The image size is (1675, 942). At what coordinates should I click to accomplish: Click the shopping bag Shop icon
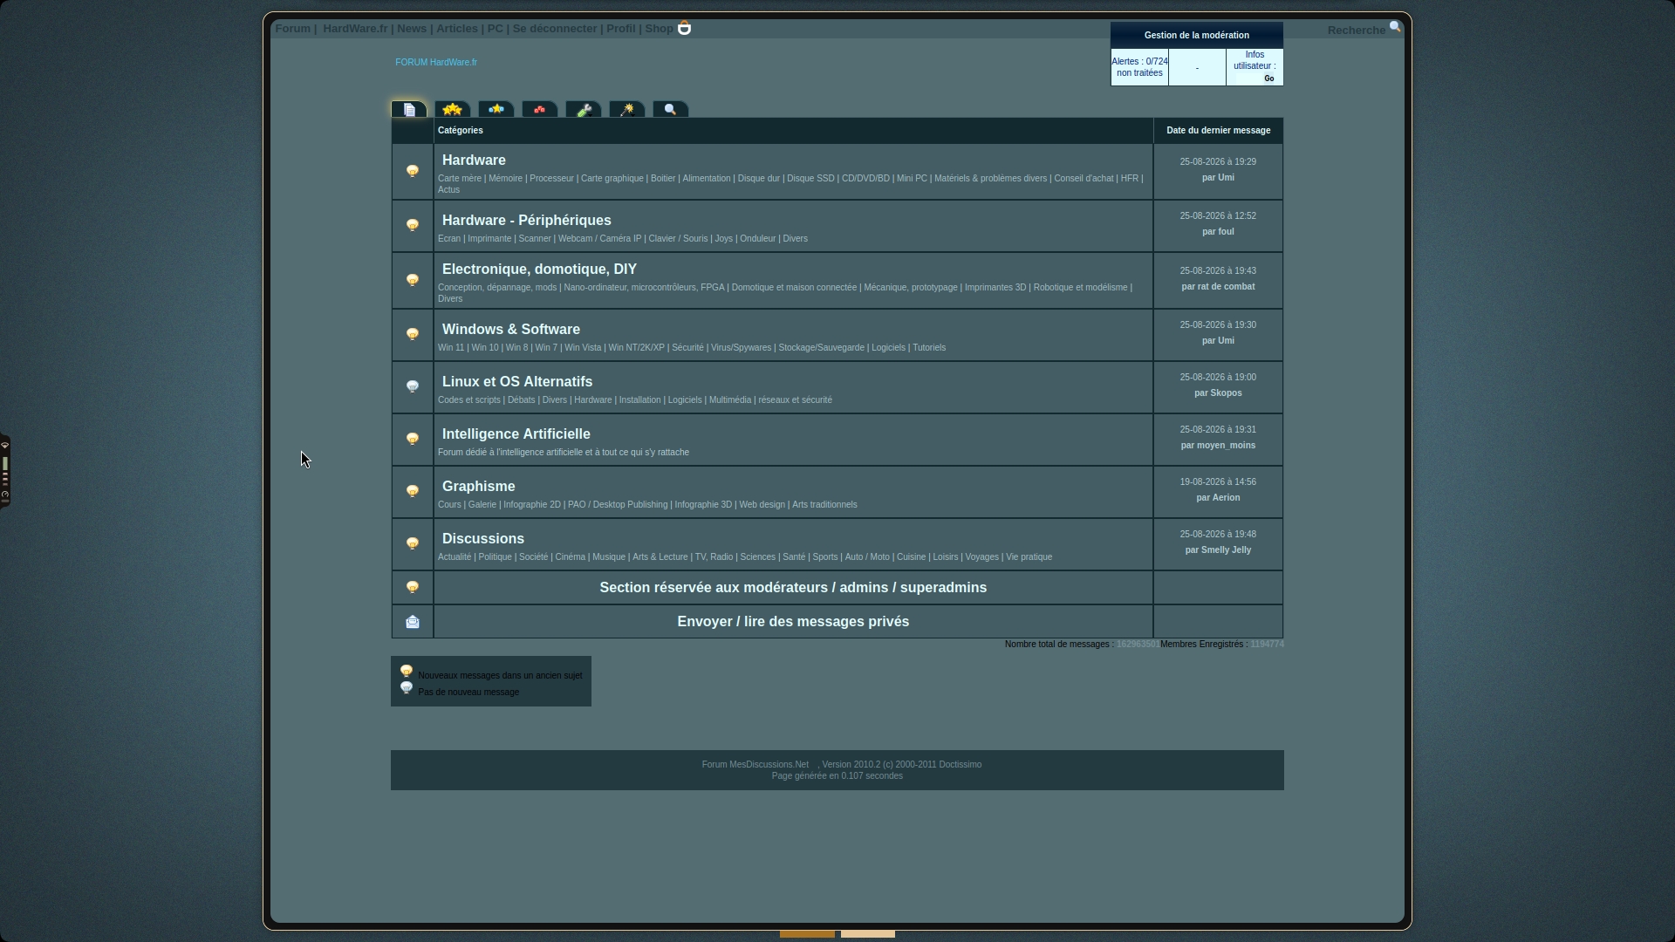pos(685,28)
